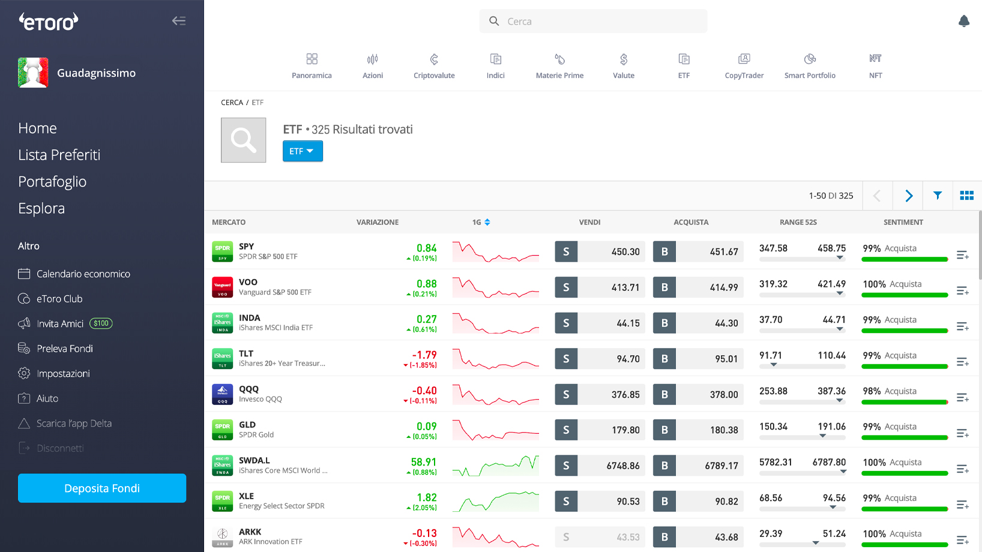Click the notifications bell icon
Viewport: 982px width, 552px height.
tap(963, 22)
